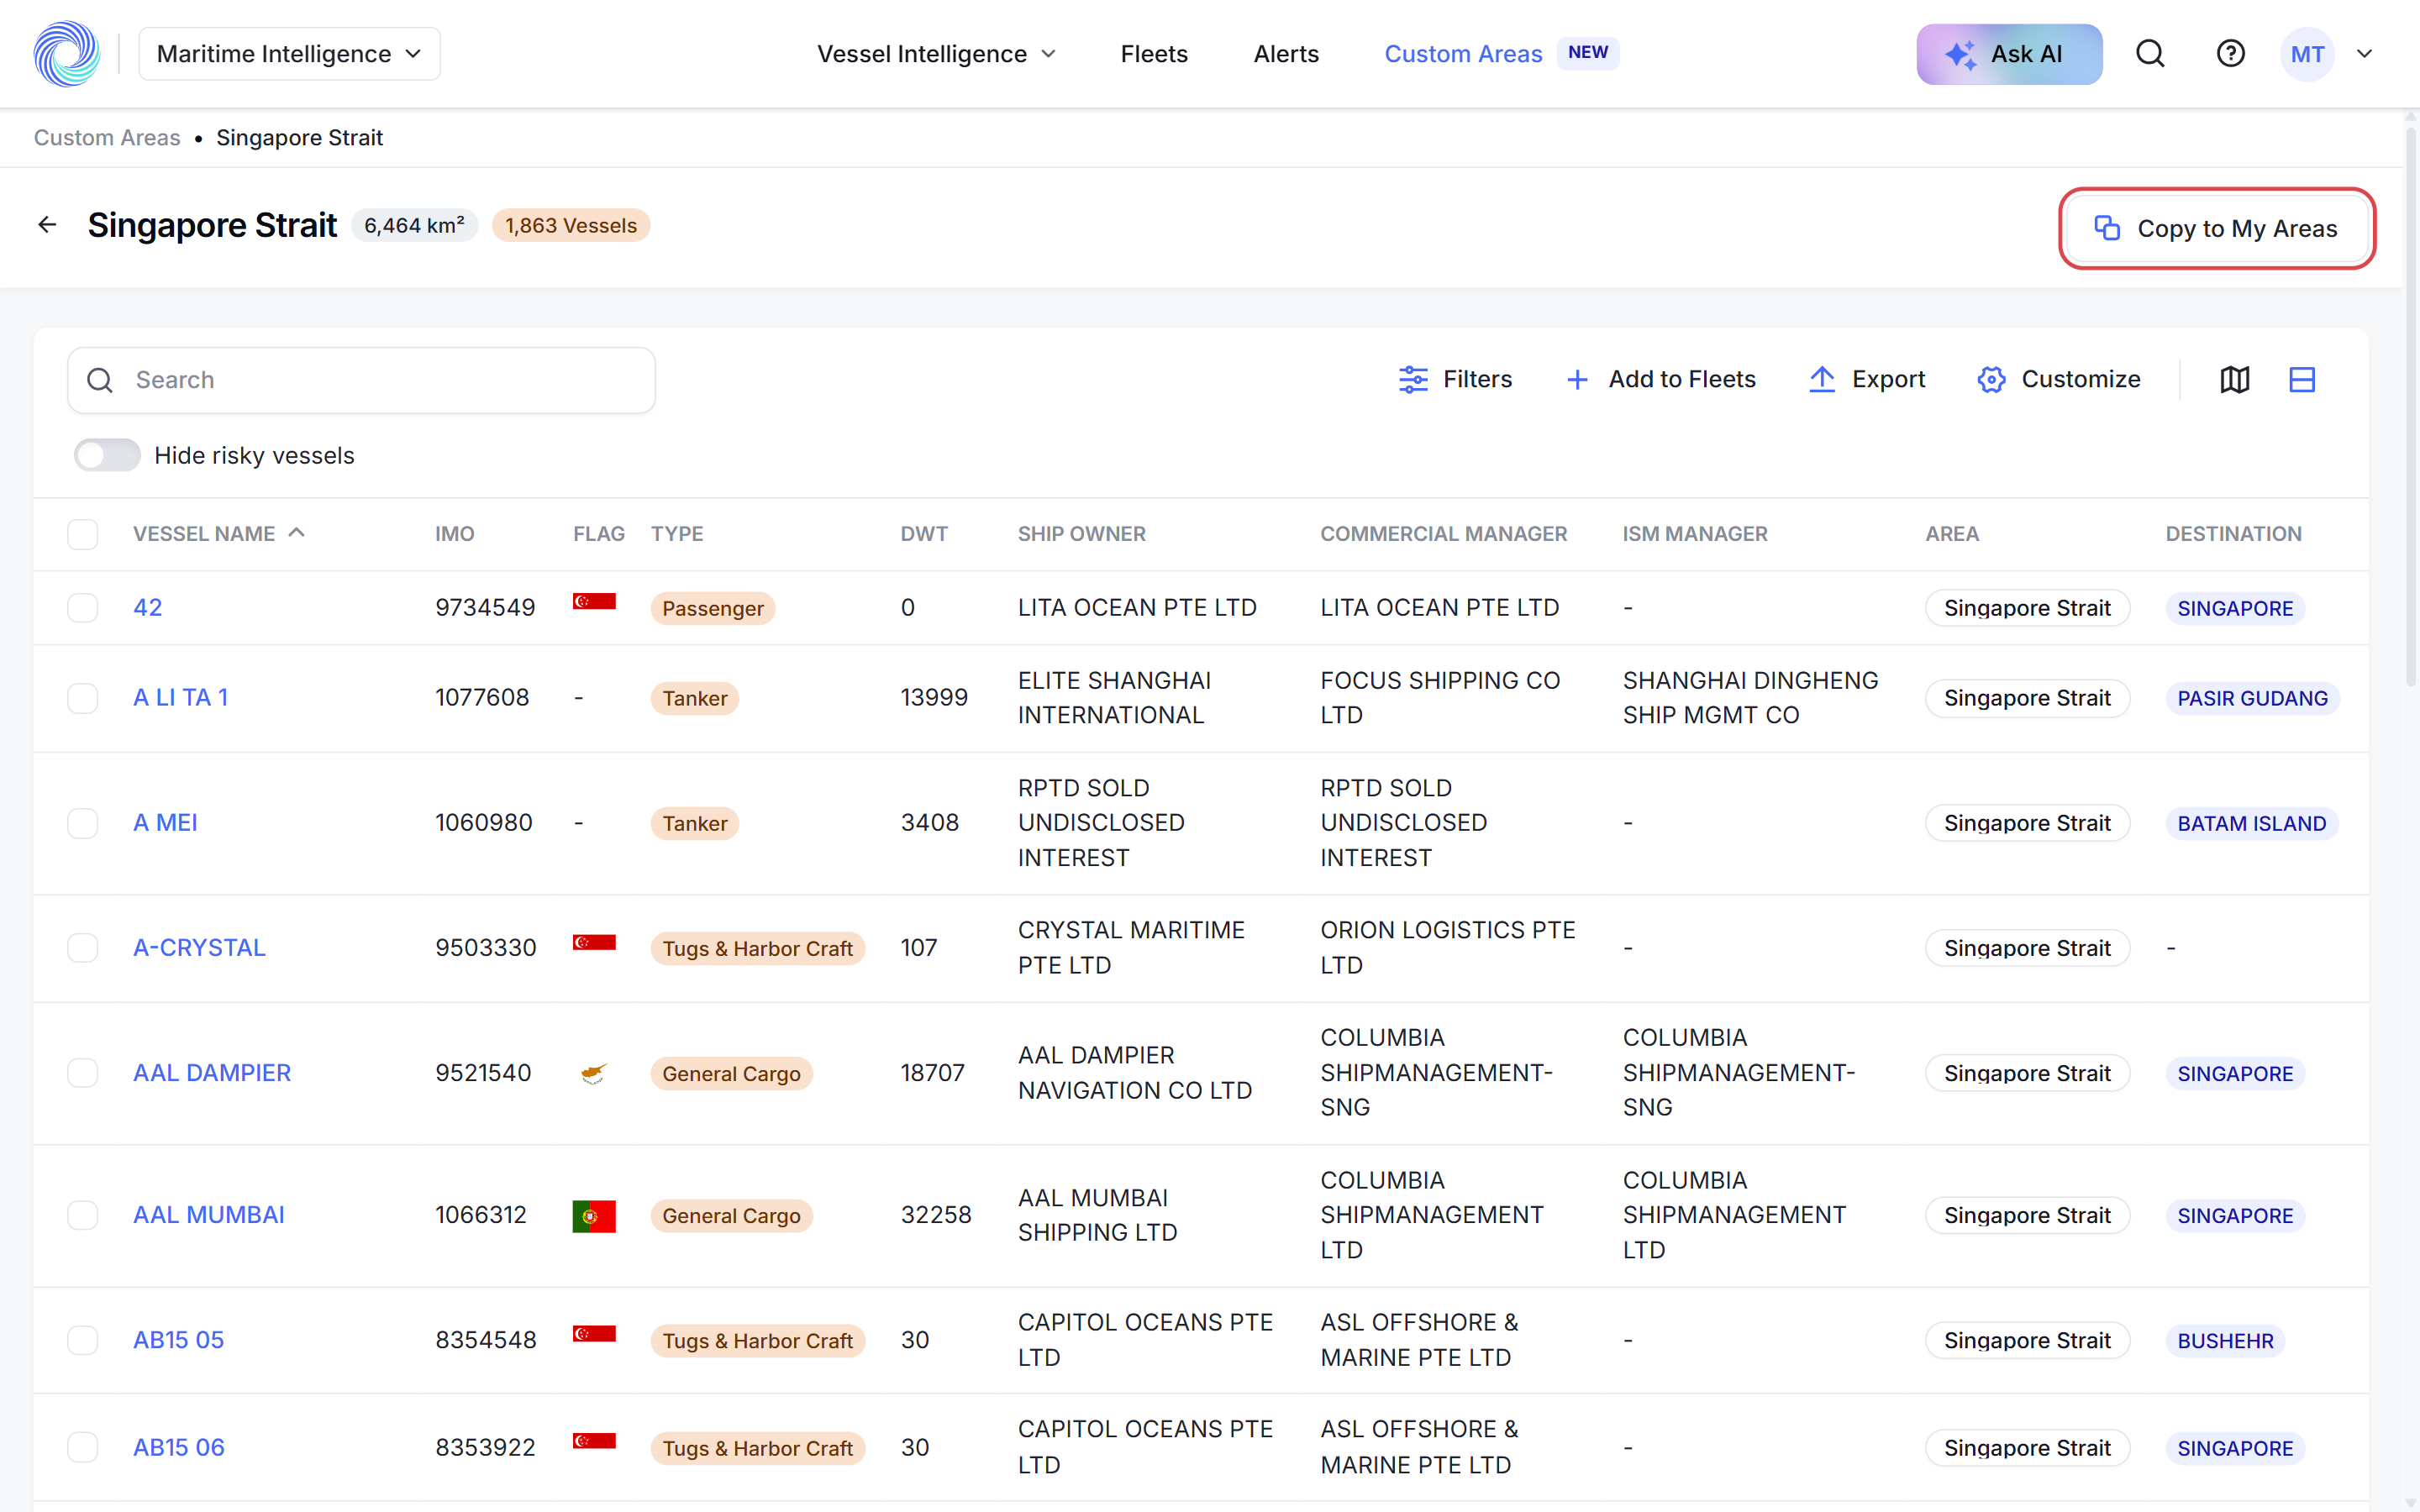Expand the account menu chevron
The width and height of the screenshot is (2420, 1512).
(x=2364, y=54)
